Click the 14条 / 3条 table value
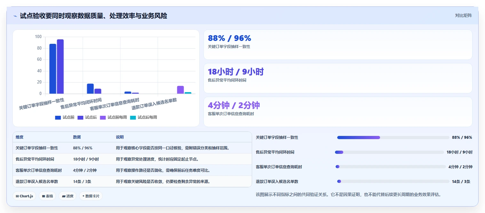The width and height of the screenshot is (485, 213). pos(82,181)
